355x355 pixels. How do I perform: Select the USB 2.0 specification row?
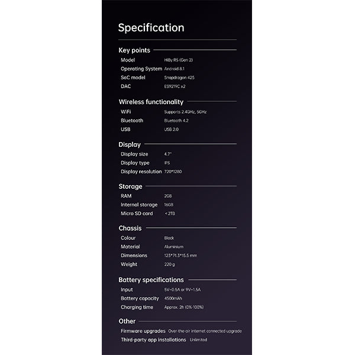tap(150, 129)
